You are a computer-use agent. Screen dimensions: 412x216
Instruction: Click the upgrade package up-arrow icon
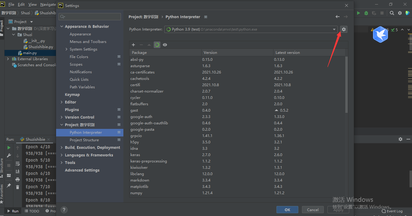coord(149,45)
